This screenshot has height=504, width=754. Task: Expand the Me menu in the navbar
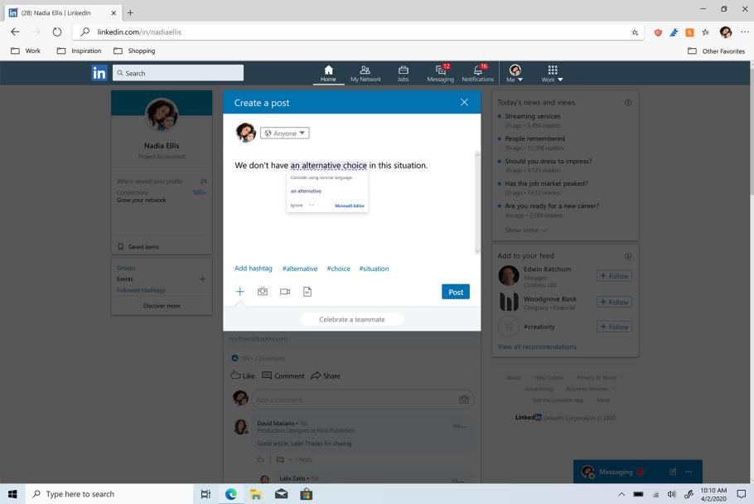[x=515, y=75]
